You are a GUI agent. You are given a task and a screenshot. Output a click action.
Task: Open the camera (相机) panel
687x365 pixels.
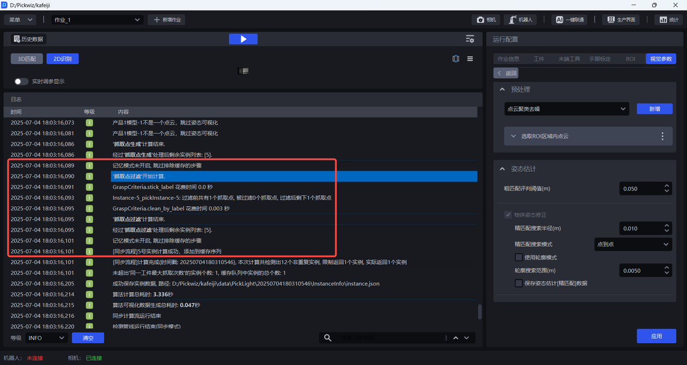click(486, 20)
